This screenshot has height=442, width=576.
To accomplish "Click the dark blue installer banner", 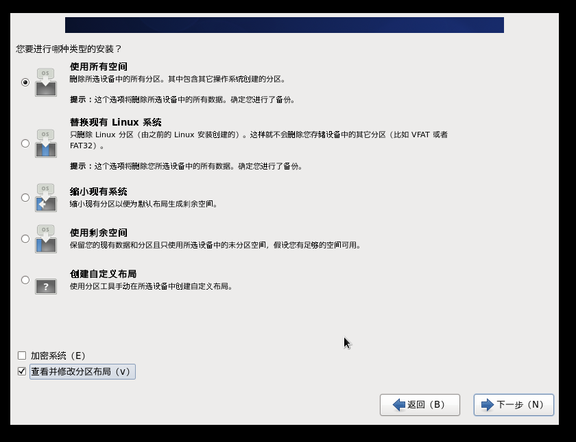I will (x=285, y=25).
